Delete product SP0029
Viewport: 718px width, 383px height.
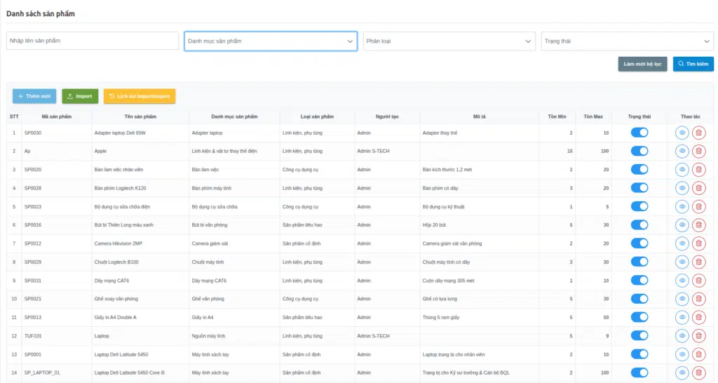699,262
